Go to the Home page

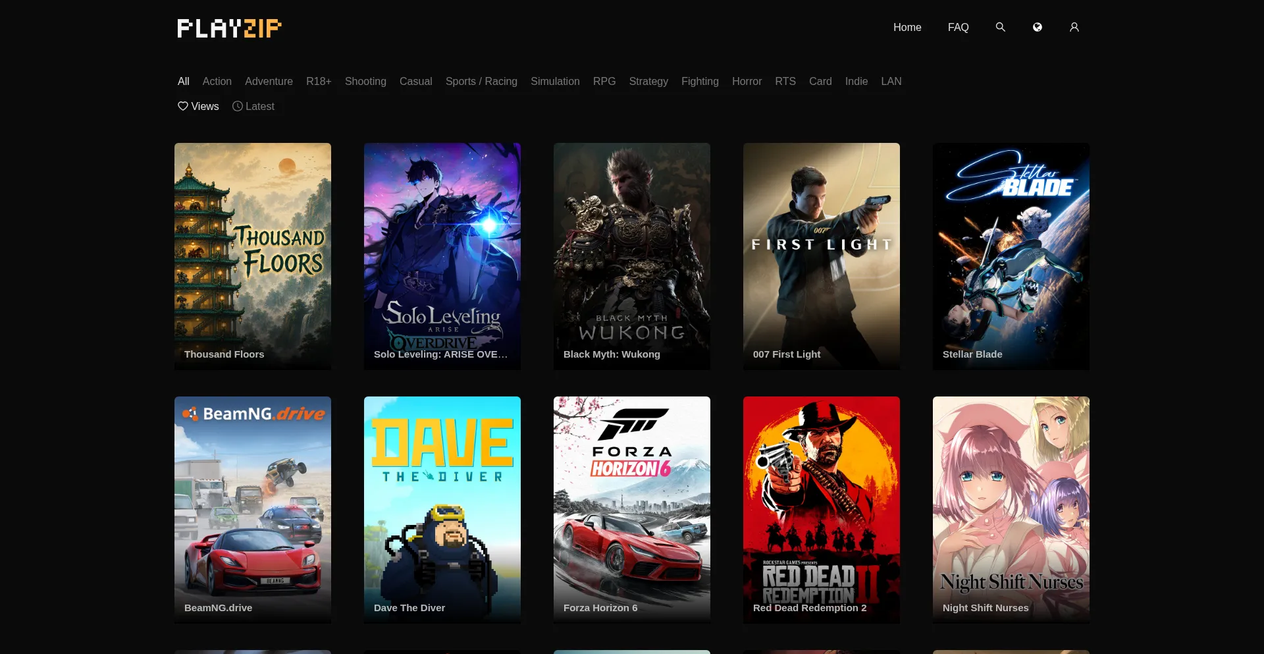tap(907, 27)
